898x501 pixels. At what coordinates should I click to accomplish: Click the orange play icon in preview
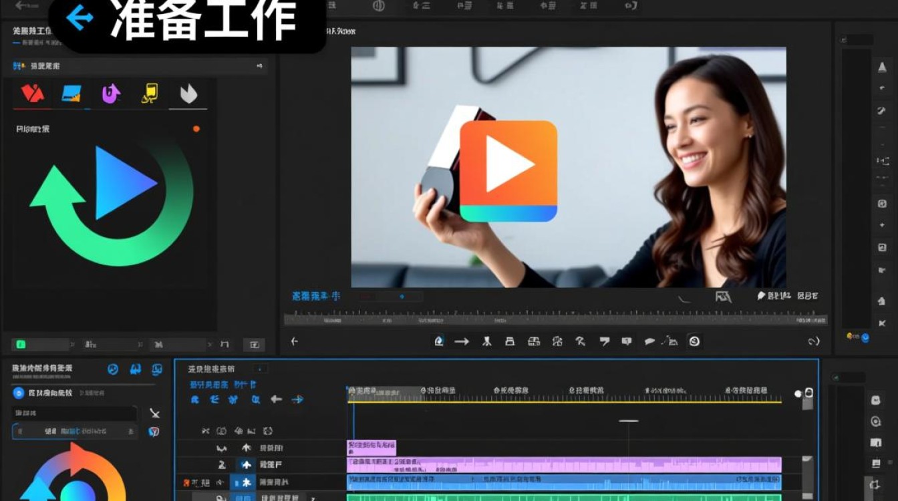508,171
